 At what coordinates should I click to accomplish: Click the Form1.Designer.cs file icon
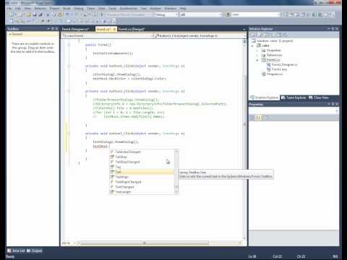coord(268,64)
